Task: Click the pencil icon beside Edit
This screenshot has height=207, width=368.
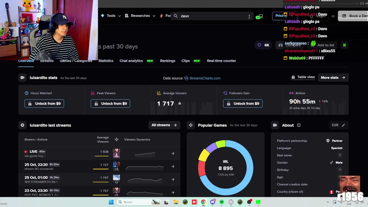Action: pos(343,125)
